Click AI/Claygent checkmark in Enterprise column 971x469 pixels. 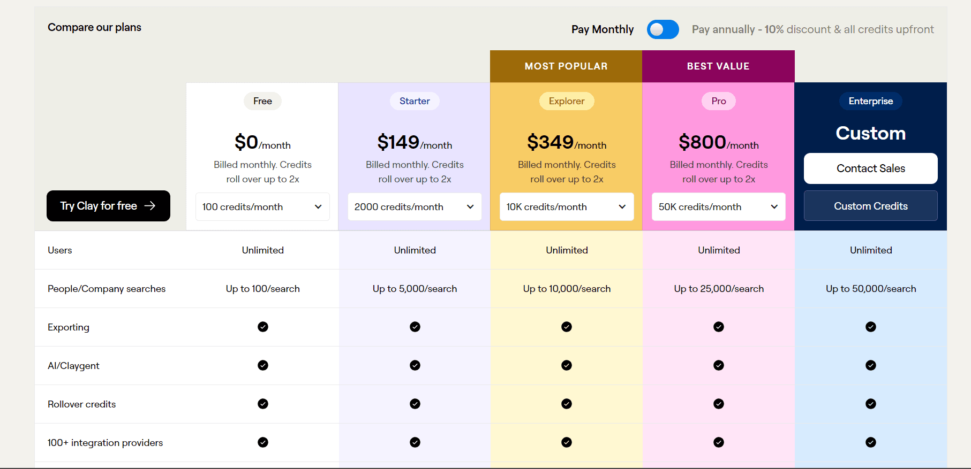pos(871,365)
